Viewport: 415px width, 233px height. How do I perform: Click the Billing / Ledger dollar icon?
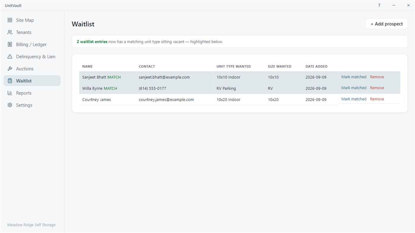(10, 44)
